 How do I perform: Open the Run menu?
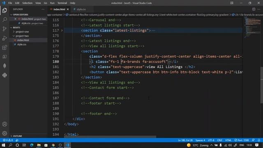pos(52,3)
